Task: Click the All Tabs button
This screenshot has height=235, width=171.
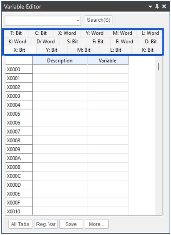Action: pos(20,224)
